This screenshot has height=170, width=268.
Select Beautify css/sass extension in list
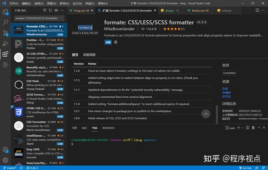point(39,71)
